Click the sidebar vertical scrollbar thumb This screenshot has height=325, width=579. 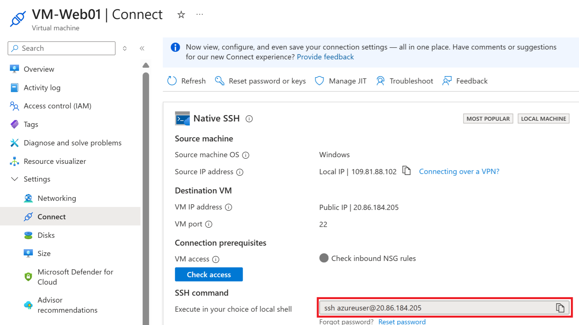146,199
